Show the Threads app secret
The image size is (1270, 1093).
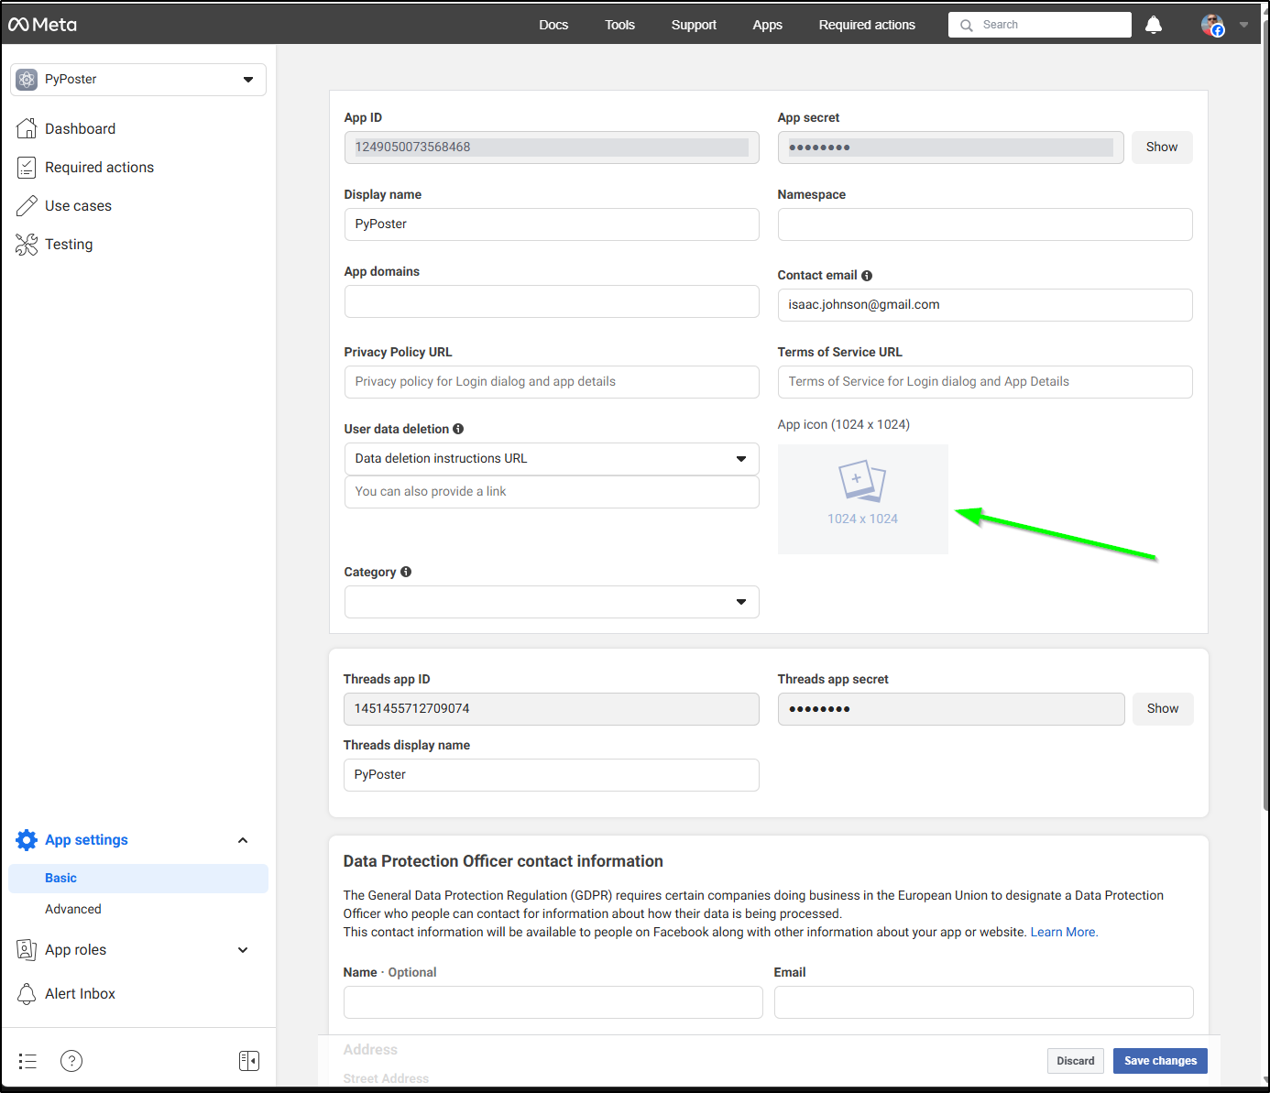[x=1163, y=709]
